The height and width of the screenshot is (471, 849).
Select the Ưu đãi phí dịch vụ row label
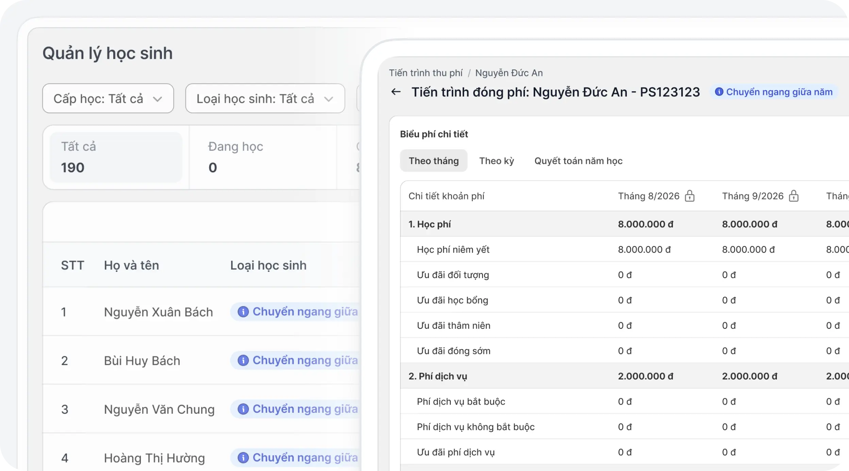coord(456,452)
